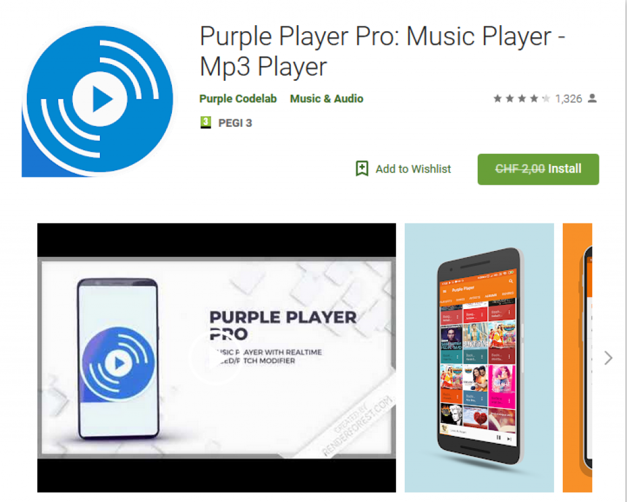Click the Add to Wishlist bookmark icon
The image size is (627, 502).
tap(362, 169)
